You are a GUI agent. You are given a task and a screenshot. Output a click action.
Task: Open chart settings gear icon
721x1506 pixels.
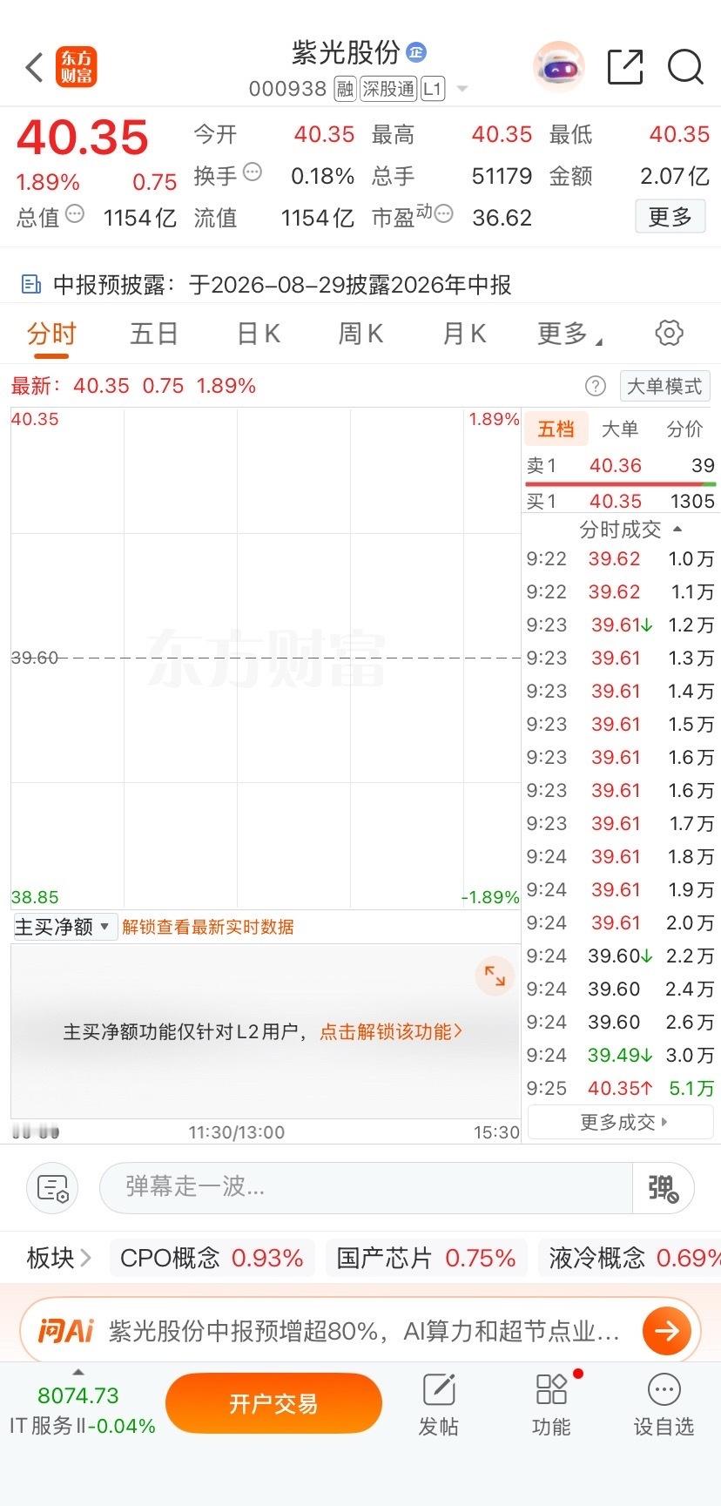tap(669, 333)
